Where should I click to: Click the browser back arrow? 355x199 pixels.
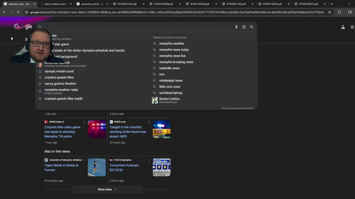4,12
